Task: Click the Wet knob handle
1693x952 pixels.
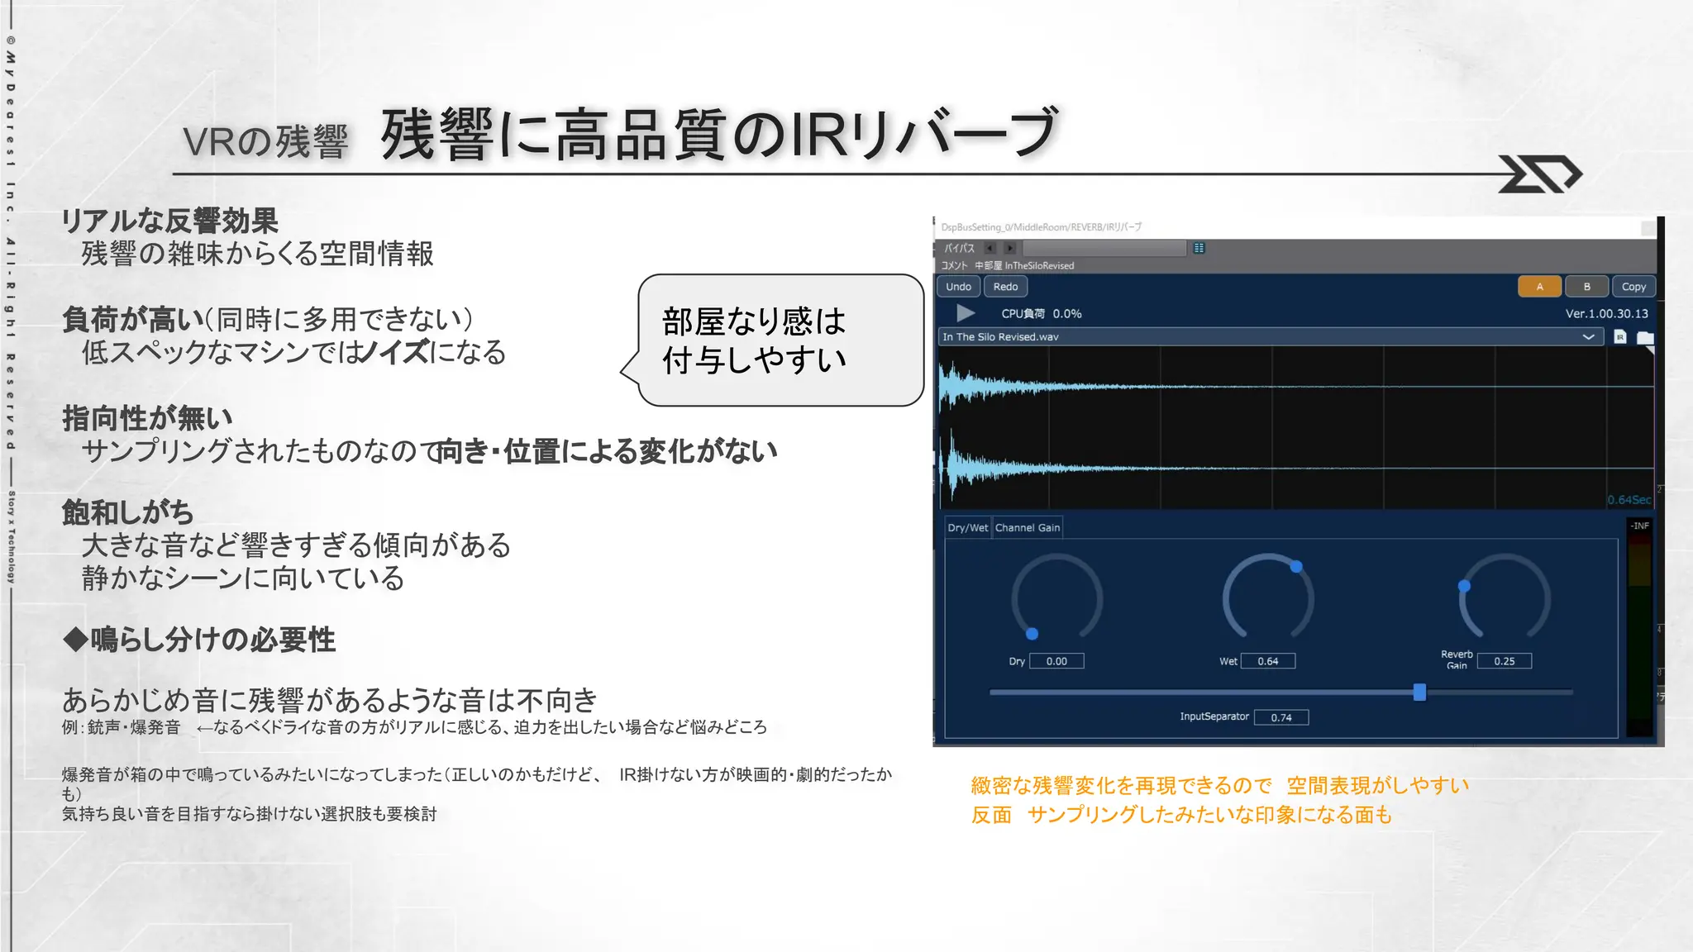Action: tap(1296, 566)
